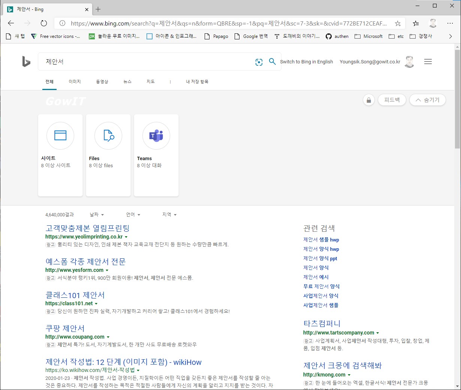Screen dimensions: 461x390
Task: Add this page to favorites with star
Action: [x=398, y=23]
